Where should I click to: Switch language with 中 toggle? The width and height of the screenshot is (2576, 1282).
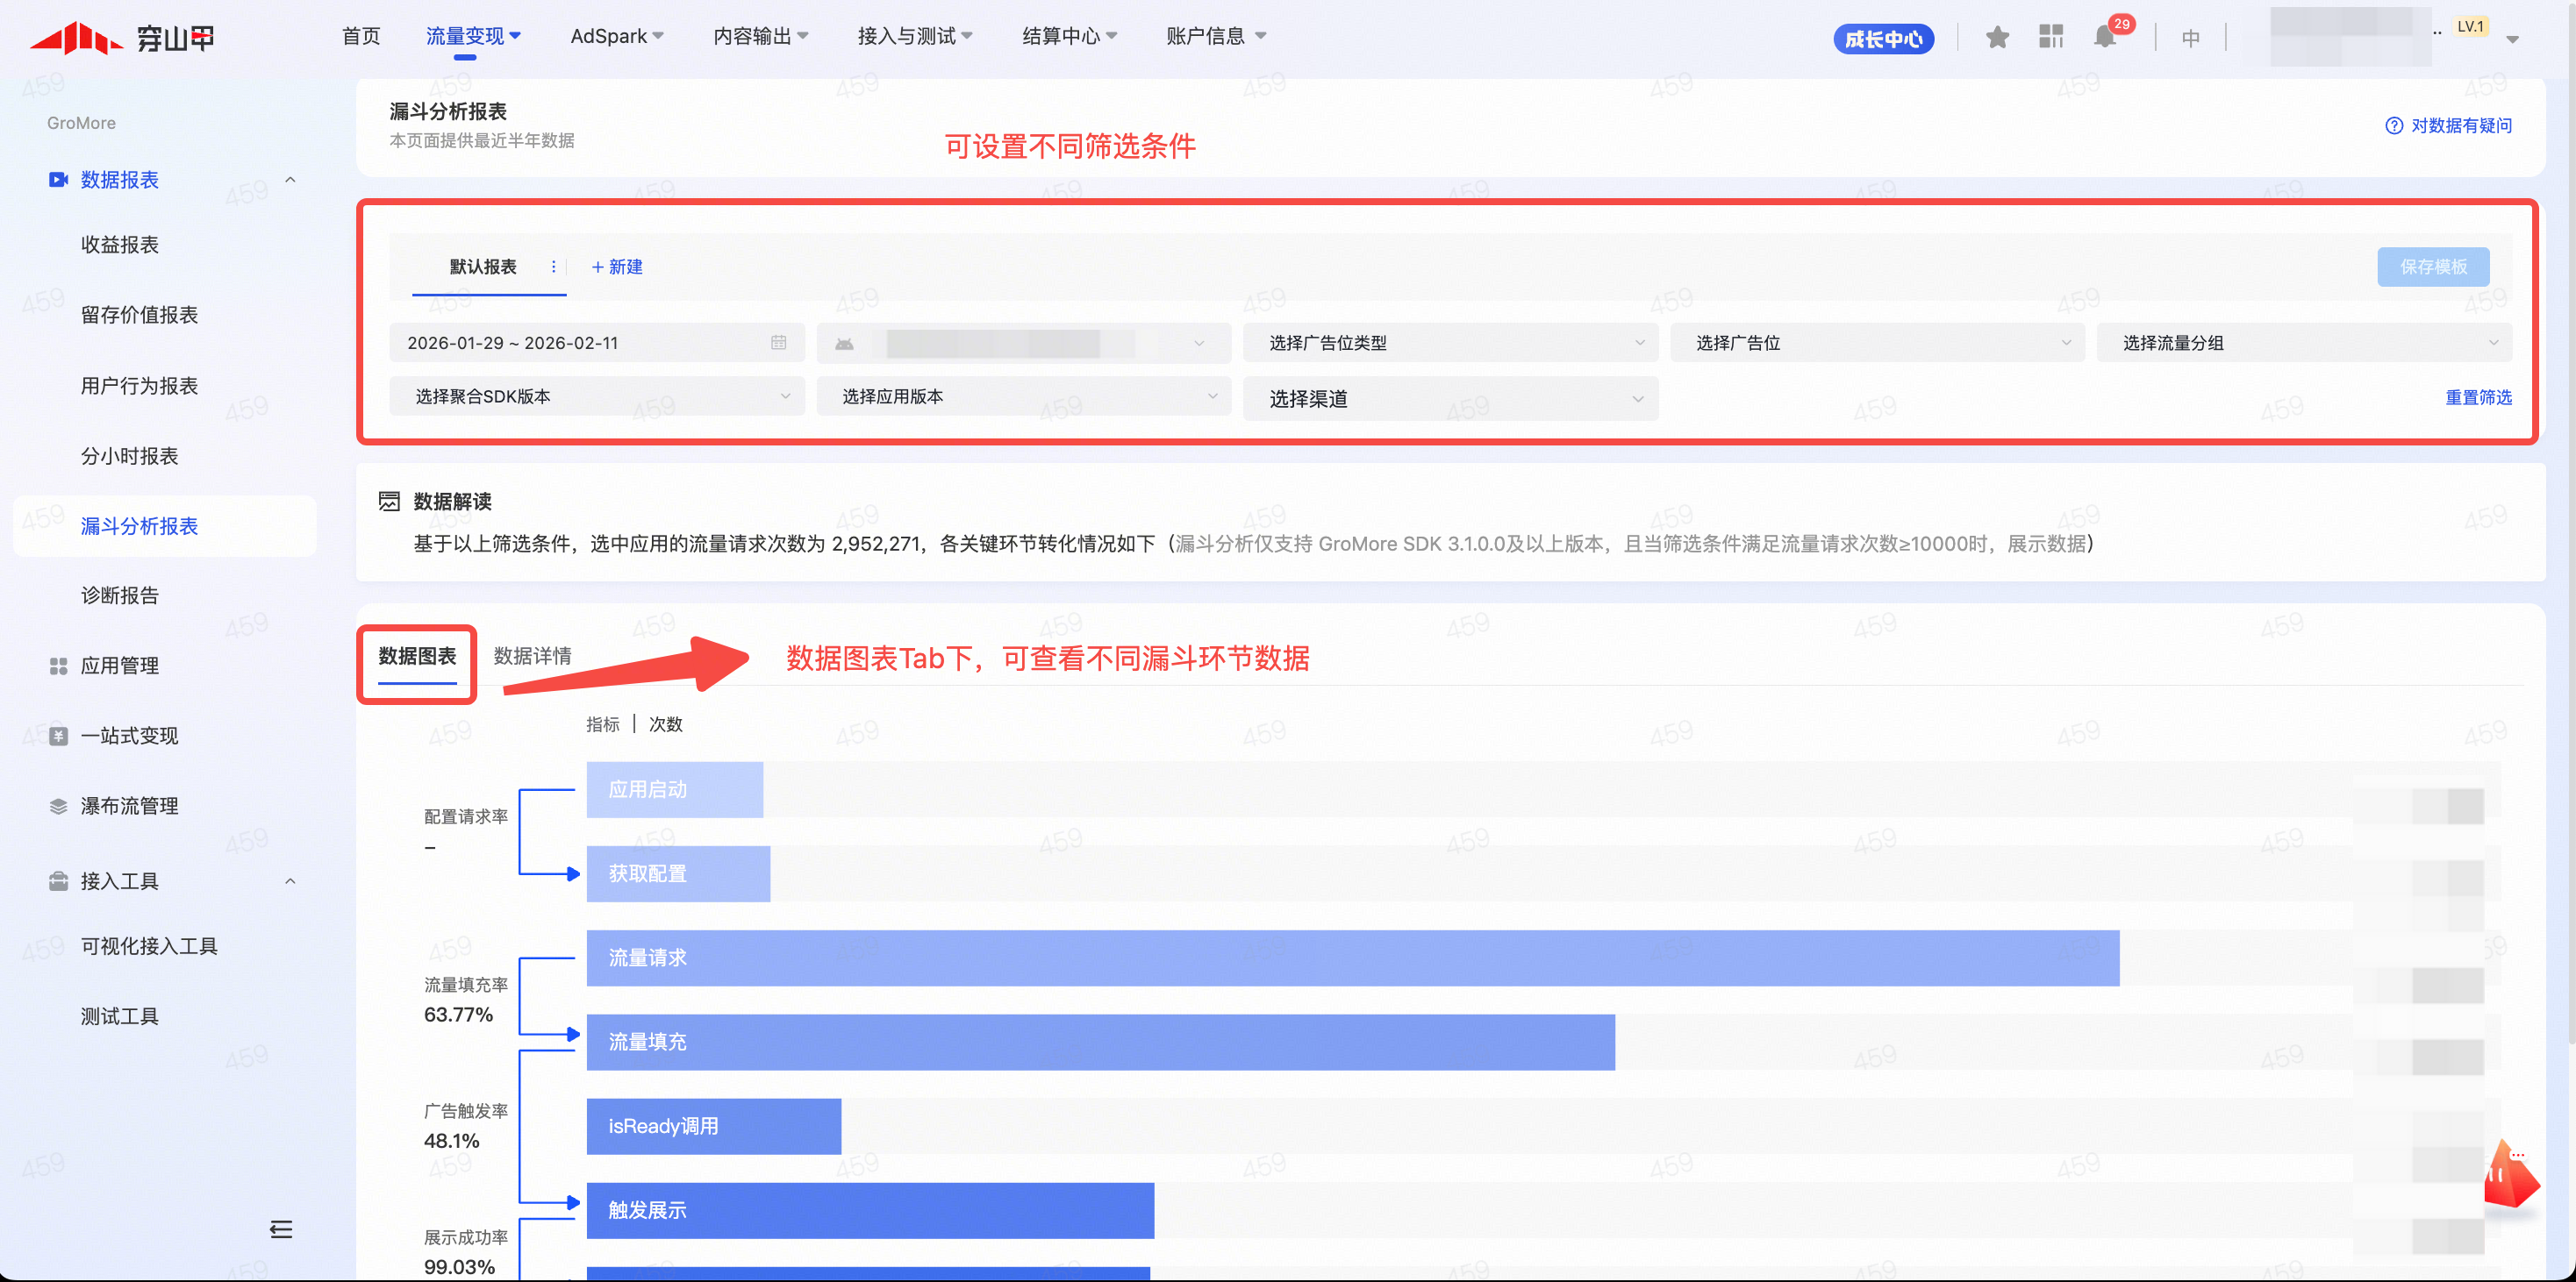point(2190,38)
